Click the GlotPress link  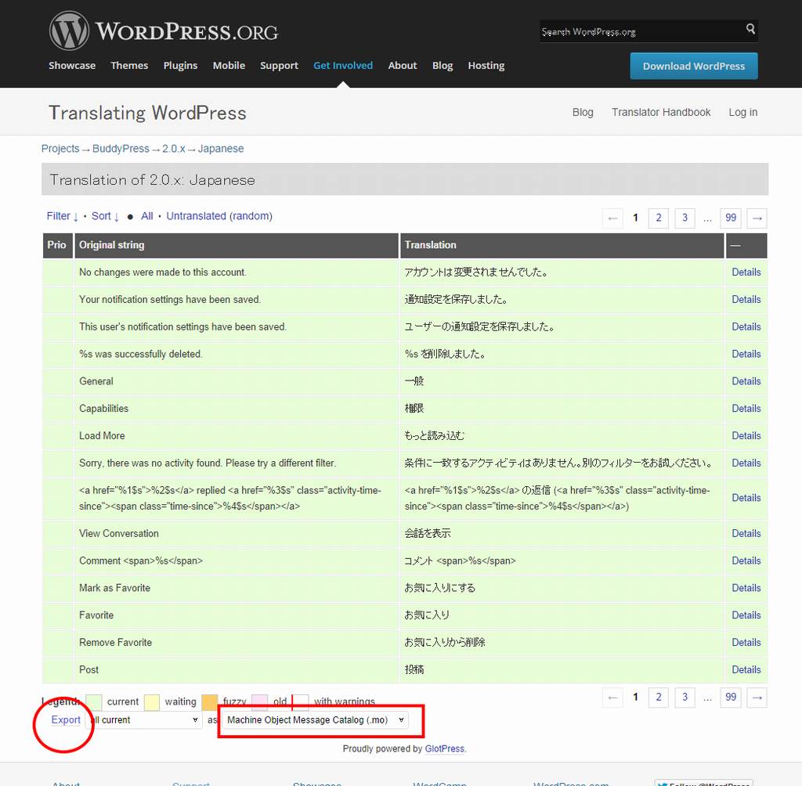point(445,748)
